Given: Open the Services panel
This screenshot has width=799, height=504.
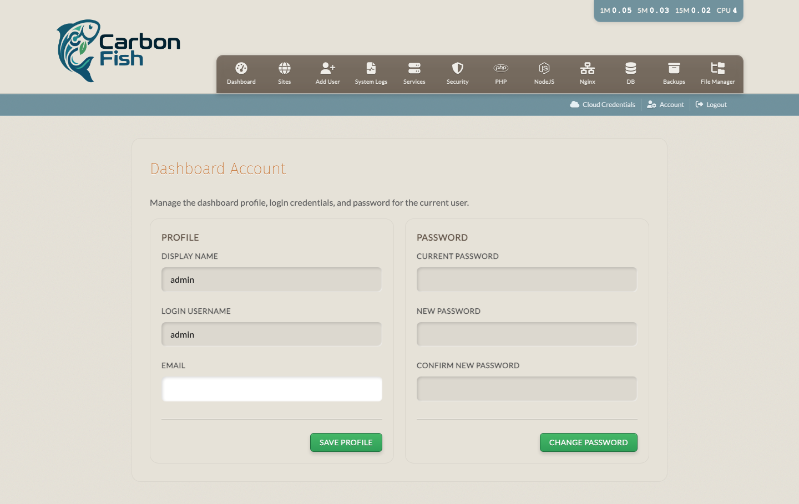Looking at the screenshot, I should (414, 73).
